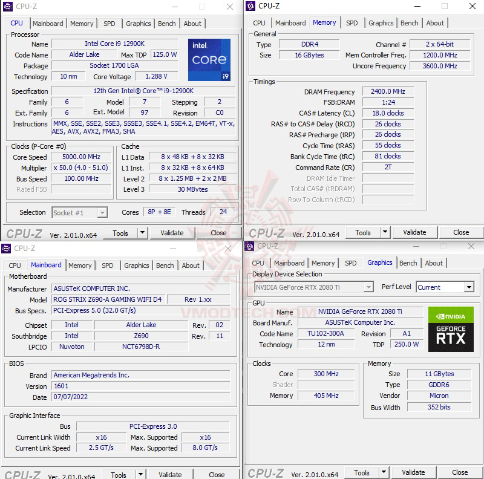Switch to the Bench tab in the CPU window
This screenshot has height=479, width=484.
167,23
